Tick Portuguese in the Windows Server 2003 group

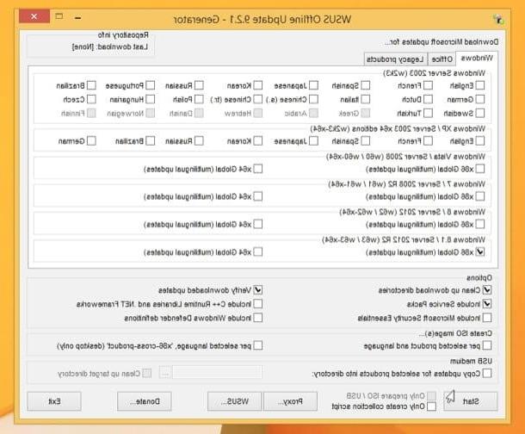pos(150,85)
